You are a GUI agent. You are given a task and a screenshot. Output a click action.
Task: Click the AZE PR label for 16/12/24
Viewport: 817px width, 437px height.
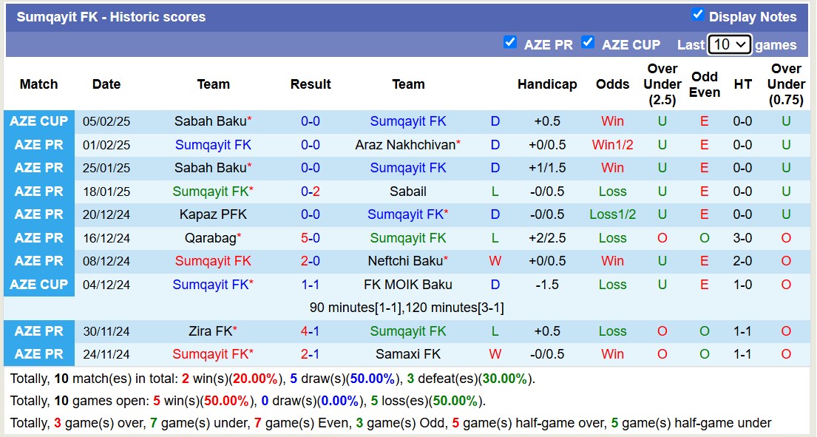(39, 238)
